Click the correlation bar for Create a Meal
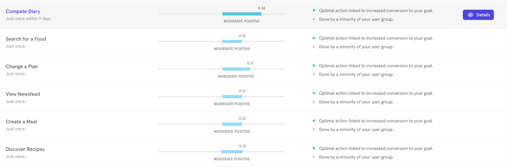507x167 pixels. pos(232,124)
